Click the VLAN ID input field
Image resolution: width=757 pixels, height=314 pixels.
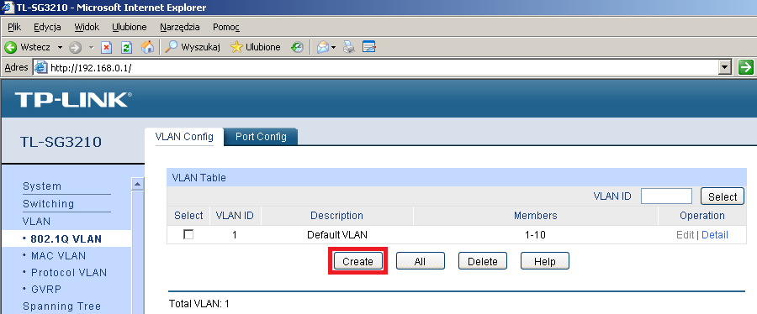coord(666,196)
